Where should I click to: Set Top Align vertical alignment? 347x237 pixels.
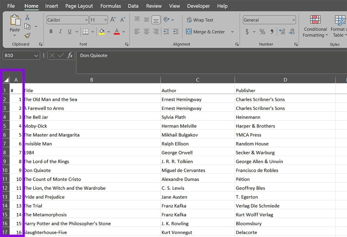coord(137,19)
